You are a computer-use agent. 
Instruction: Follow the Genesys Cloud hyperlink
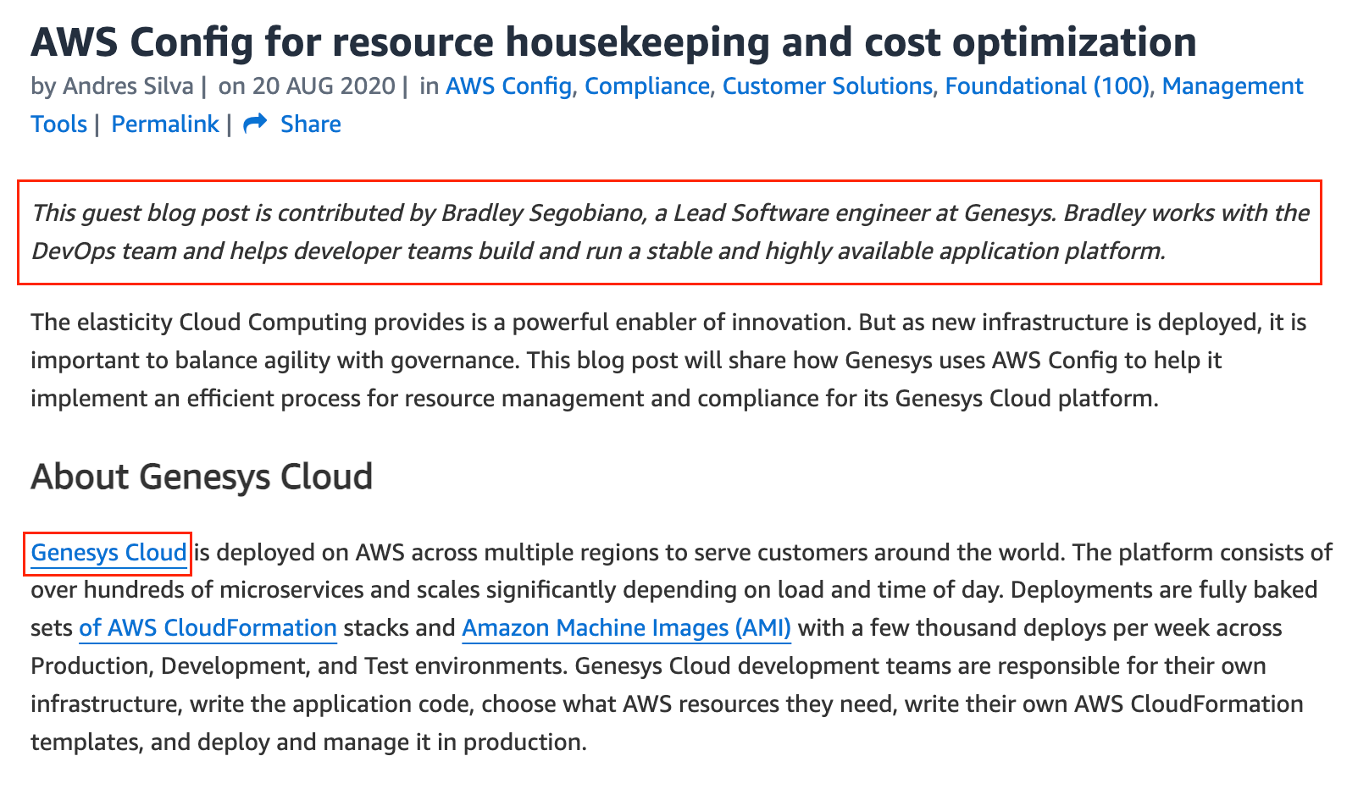coord(108,553)
